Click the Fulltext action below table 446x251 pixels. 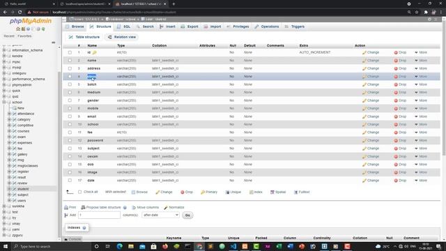[x=302, y=192]
